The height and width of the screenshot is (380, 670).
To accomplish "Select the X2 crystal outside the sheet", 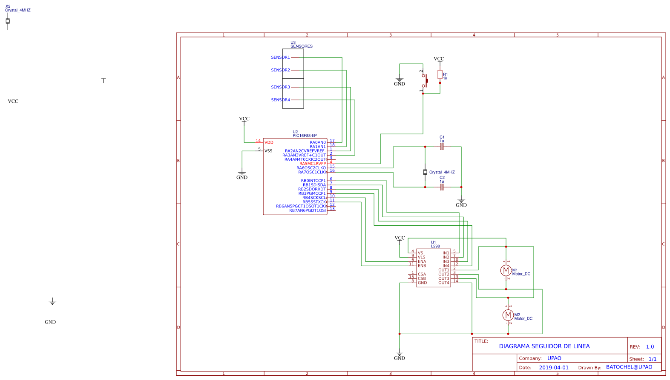I will (8, 21).
